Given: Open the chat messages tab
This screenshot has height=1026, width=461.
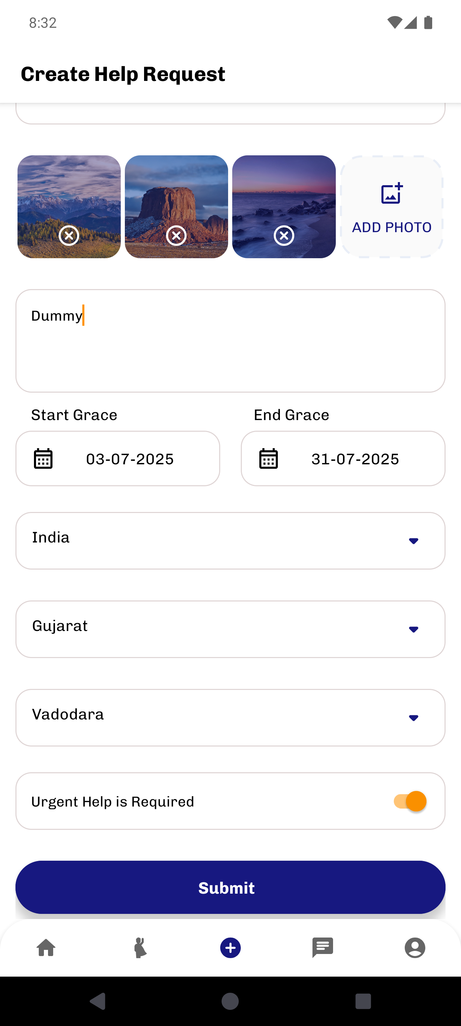Looking at the screenshot, I should (x=323, y=947).
